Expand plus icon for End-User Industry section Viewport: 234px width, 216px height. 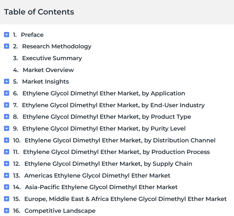(x=6, y=105)
